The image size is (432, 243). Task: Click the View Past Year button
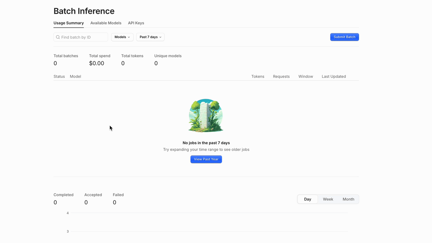(x=206, y=159)
